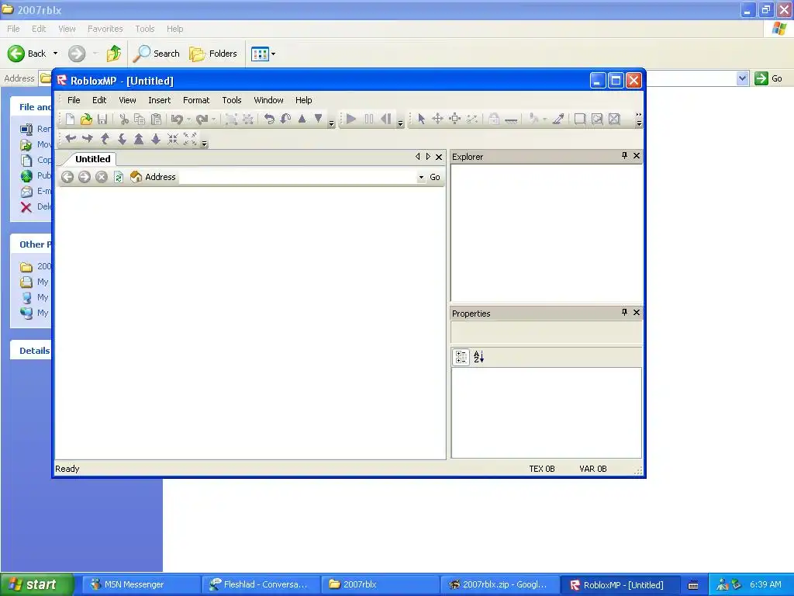Click the left camera arrow in second toolbar row
The width and height of the screenshot is (794, 596).
pyautogui.click(x=71, y=138)
